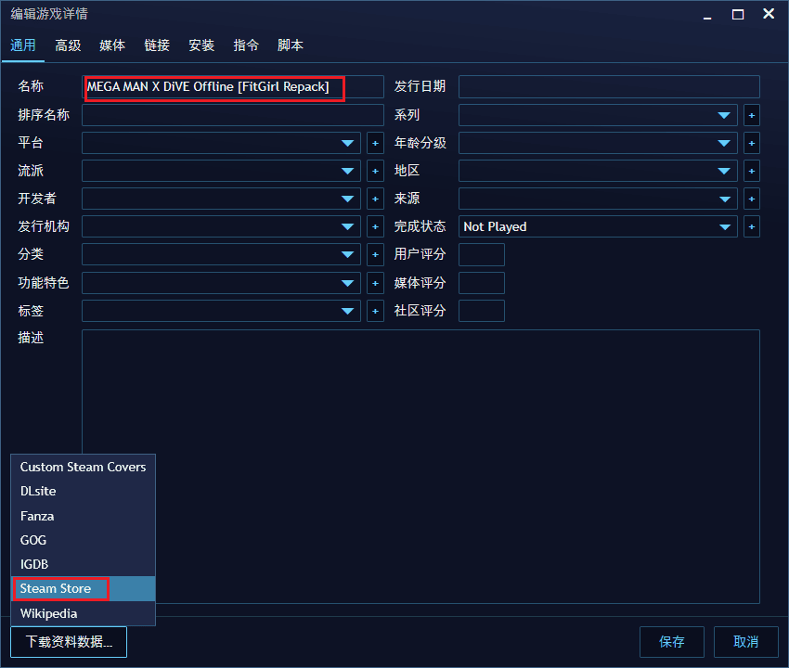Open the 功能特色 dropdown
This screenshot has height=668, width=789.
(x=349, y=282)
